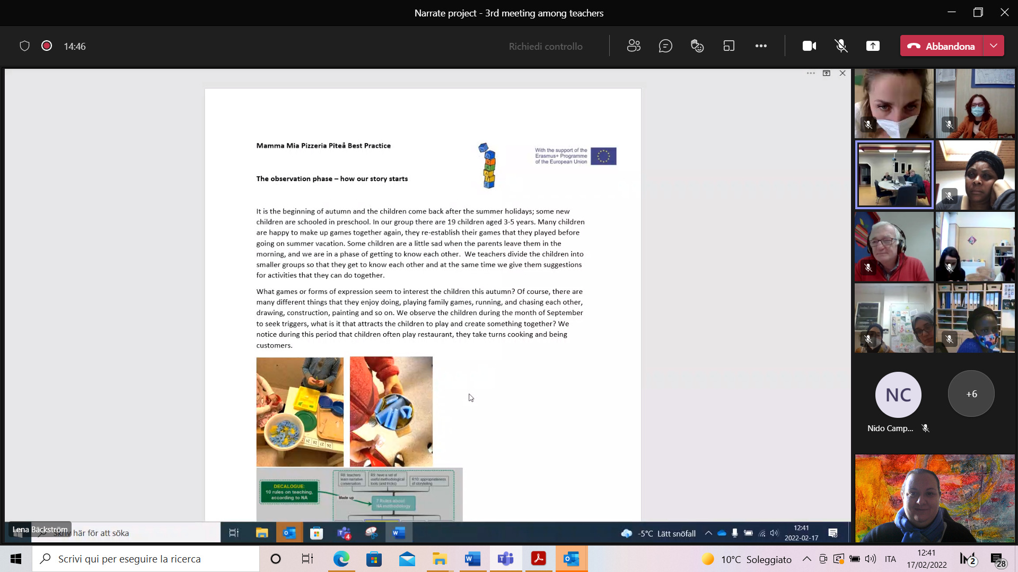Screen dimensions: 1018x572
Task: Open the ITA language switcher
Action: 891,559
